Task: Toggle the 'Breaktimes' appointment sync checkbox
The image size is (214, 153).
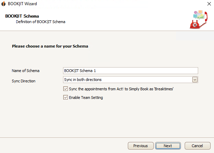Action: coord(65,89)
